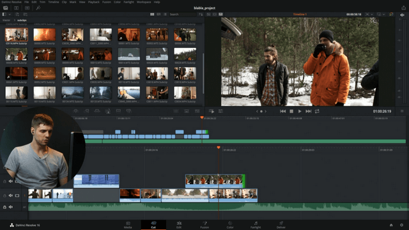This screenshot has width=409, height=230.
Task: Switch to the Fairlight page
Action: click(x=256, y=225)
